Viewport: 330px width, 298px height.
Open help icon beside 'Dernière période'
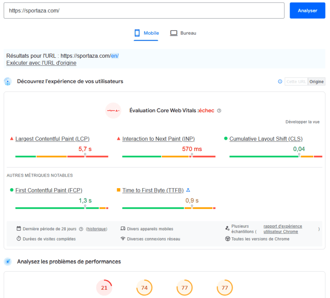coord(81,229)
